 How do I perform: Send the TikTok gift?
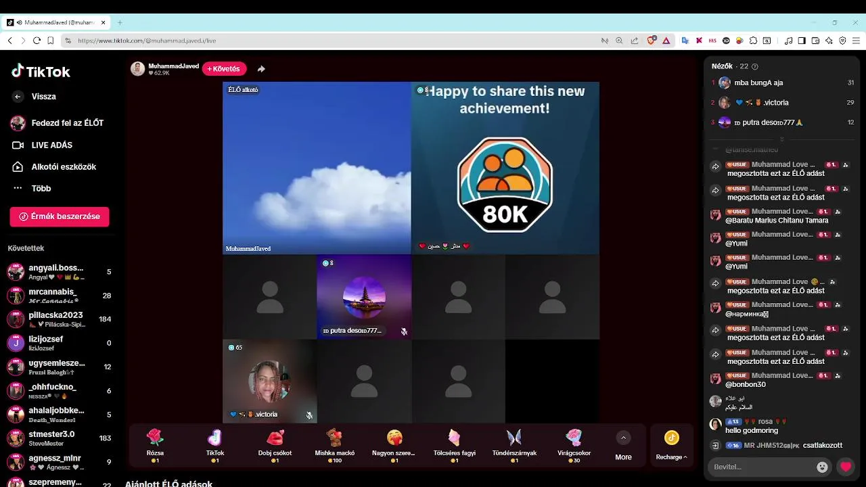pos(215,445)
